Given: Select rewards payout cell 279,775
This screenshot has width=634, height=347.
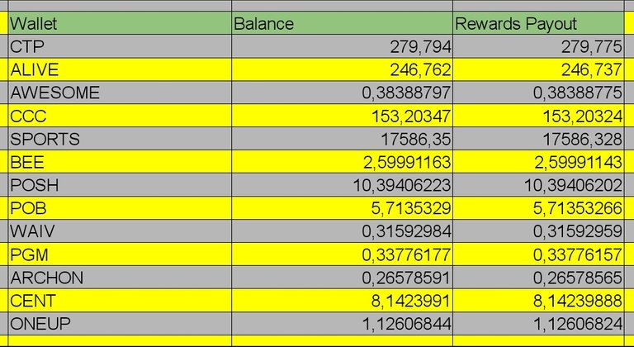Looking at the screenshot, I should 538,46.
